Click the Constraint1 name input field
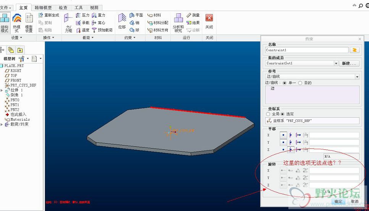369x211 pixels. click(x=307, y=50)
